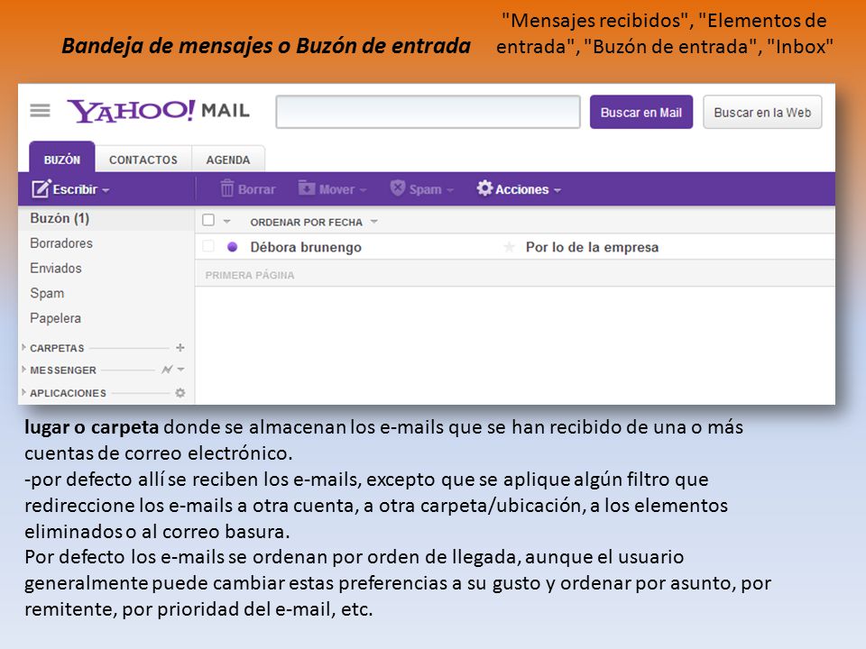Focus the mail search input field
This screenshot has height=649, width=866.
pos(428,112)
